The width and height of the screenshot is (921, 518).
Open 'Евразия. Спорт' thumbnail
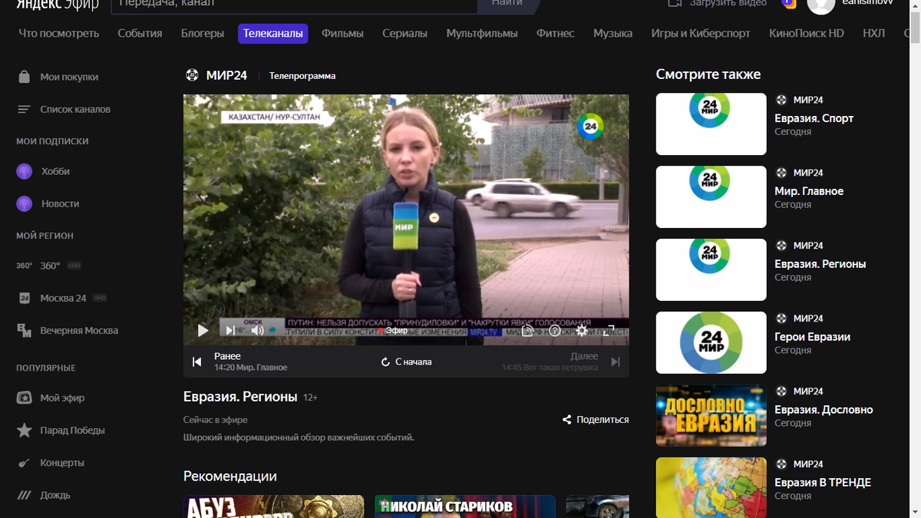(x=711, y=124)
